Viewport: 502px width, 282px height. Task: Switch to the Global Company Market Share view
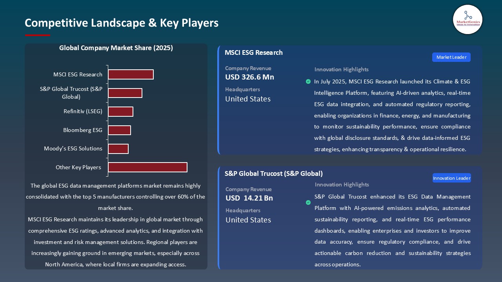116,48
